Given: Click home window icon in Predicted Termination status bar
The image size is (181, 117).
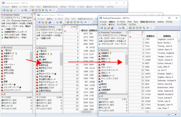Looking at the screenshot, I should click(169, 114).
